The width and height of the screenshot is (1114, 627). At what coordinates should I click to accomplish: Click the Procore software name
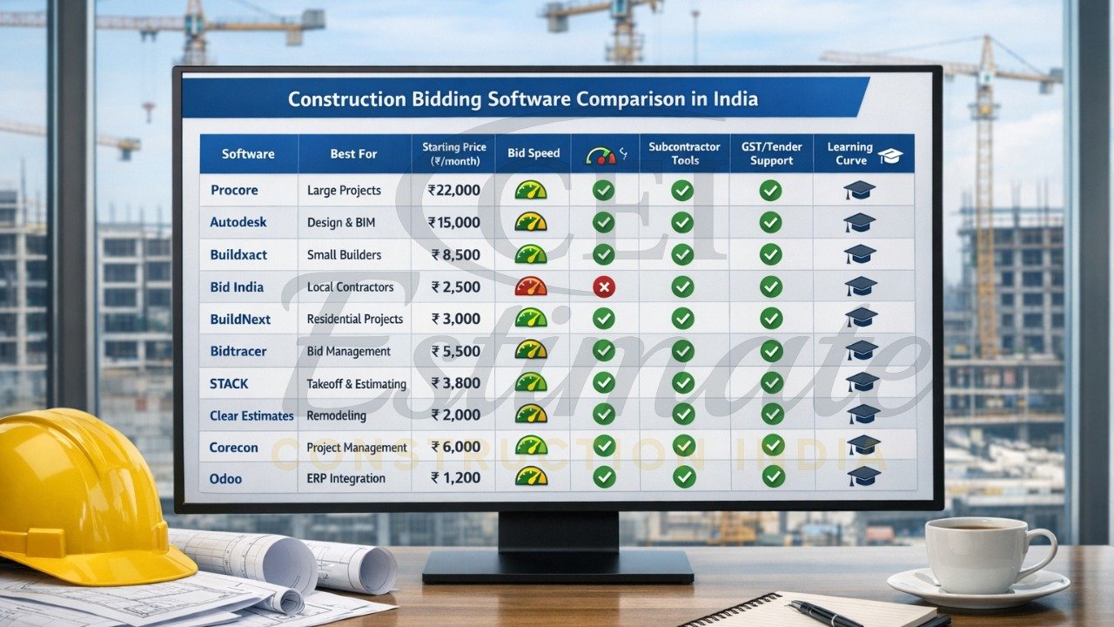click(234, 190)
